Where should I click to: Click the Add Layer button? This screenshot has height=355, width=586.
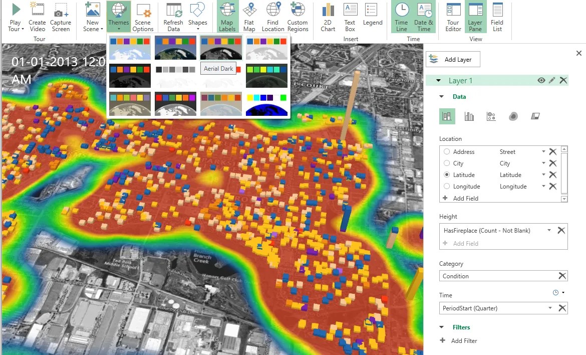click(x=452, y=59)
